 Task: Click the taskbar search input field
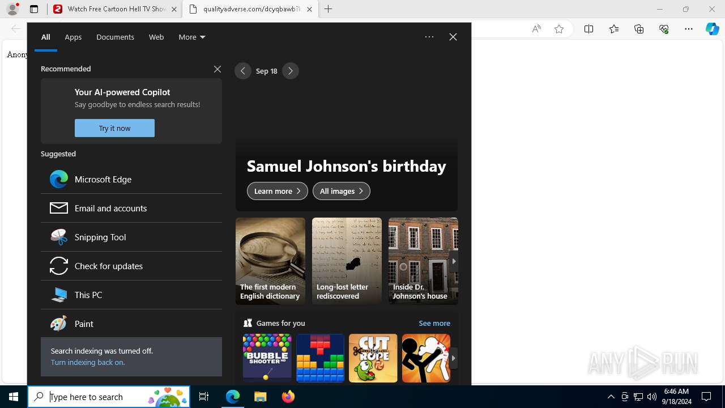pos(109,397)
